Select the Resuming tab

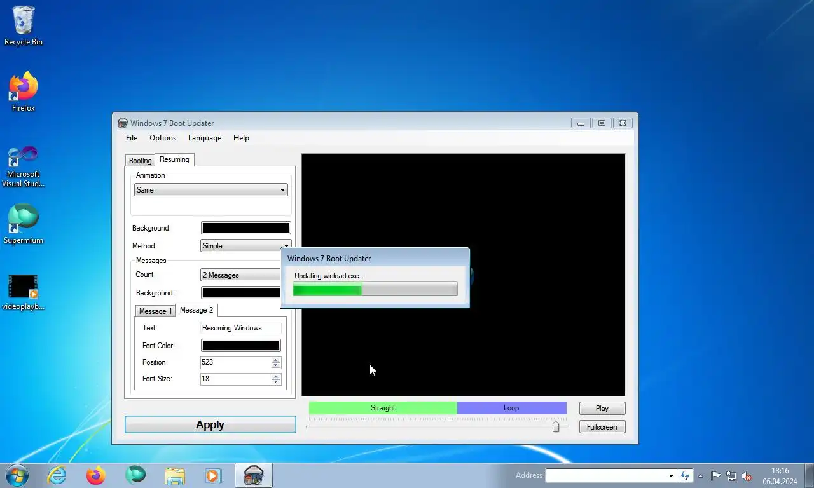[174, 159]
